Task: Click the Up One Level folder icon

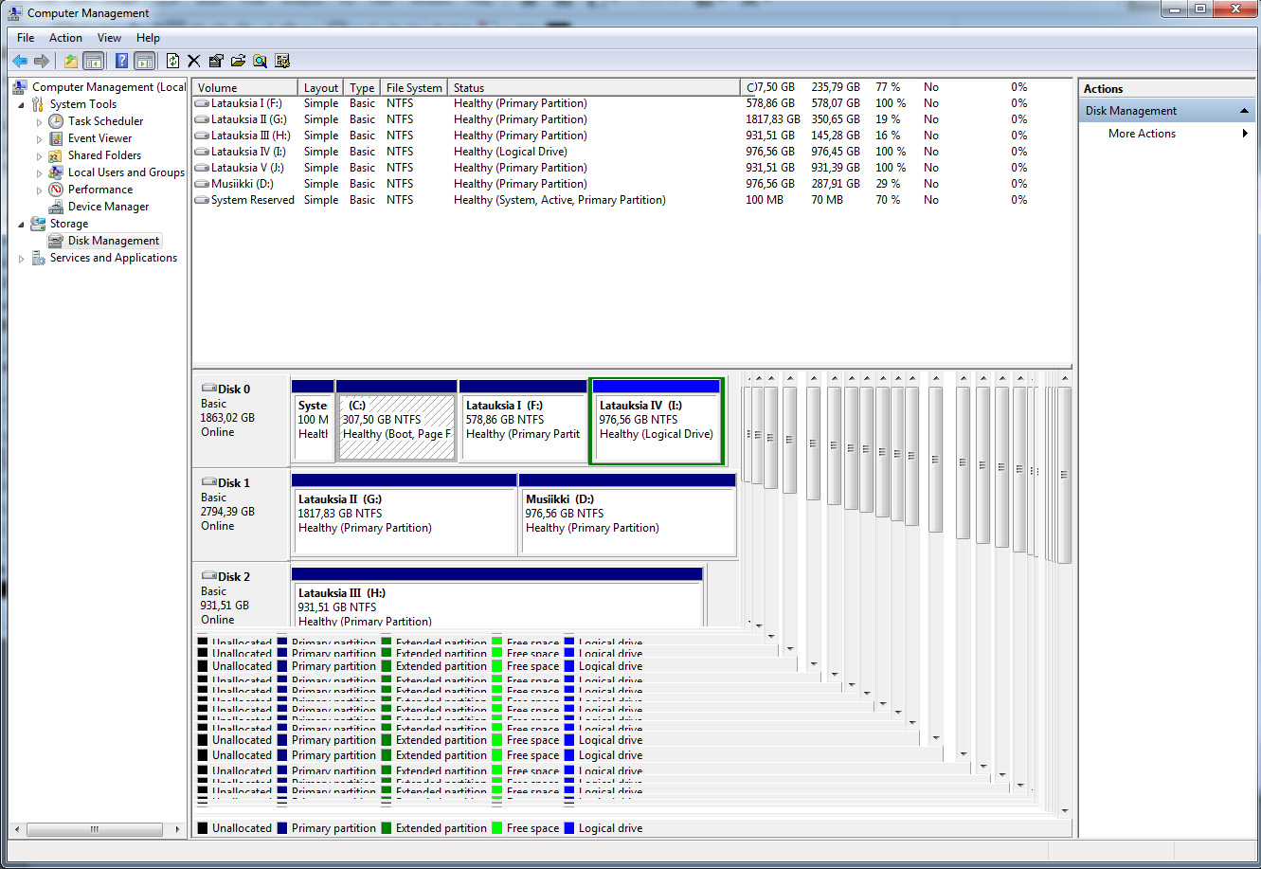Action: click(x=70, y=62)
